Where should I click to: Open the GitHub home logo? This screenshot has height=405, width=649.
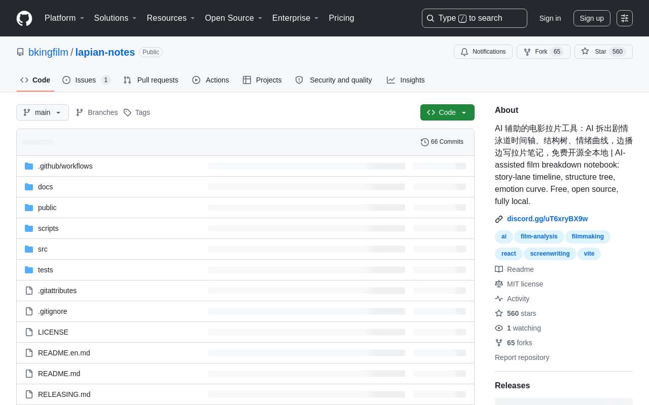24,18
